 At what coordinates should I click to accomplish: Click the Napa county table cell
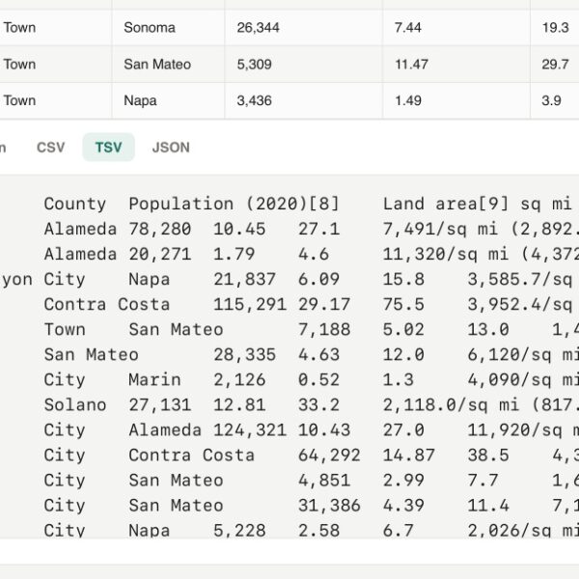pyautogui.click(x=168, y=100)
